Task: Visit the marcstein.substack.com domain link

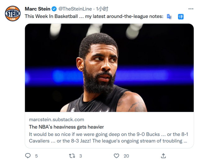Action: (57, 120)
